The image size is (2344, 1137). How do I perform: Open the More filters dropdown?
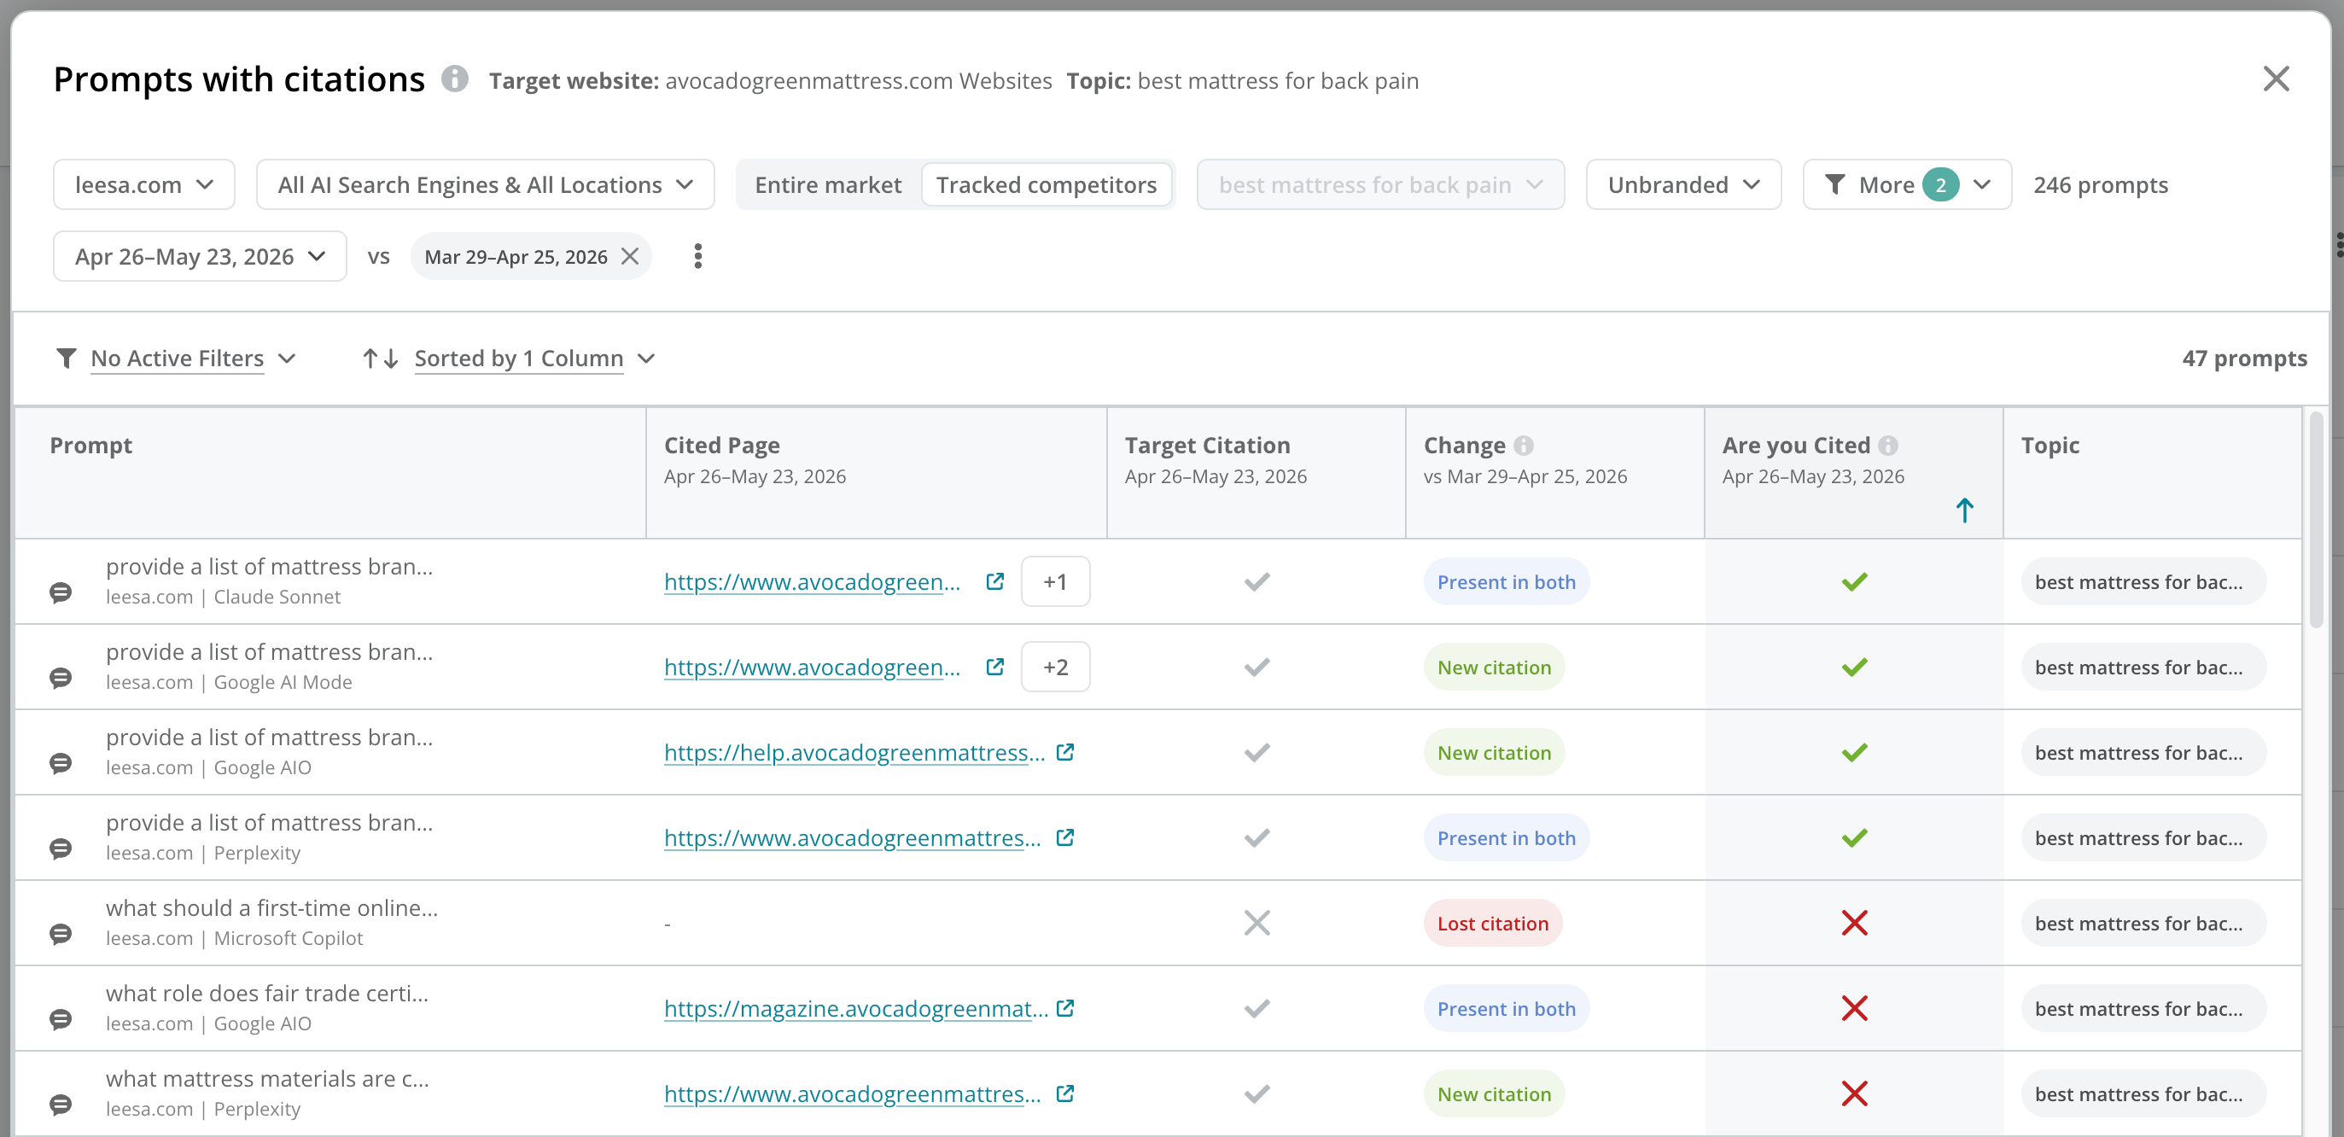[1907, 184]
